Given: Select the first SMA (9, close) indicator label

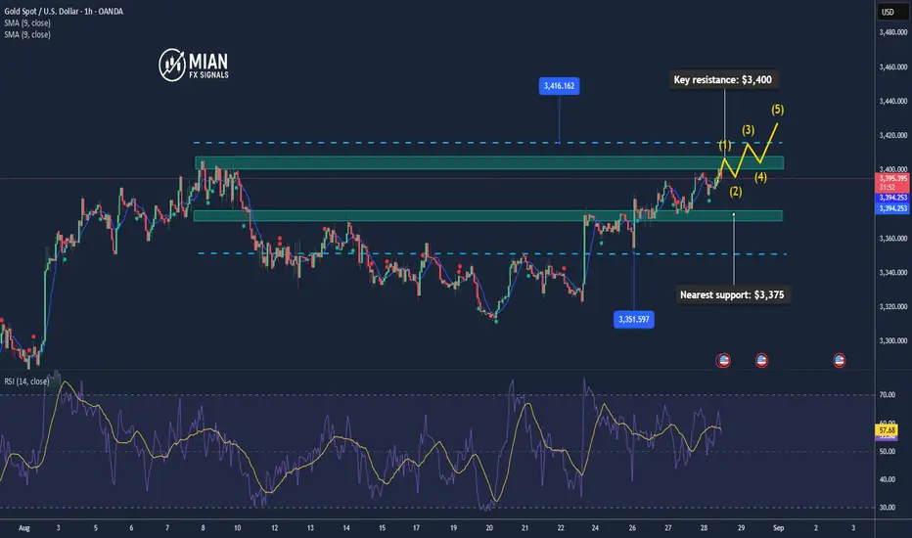Looking at the screenshot, I should 27,22.
